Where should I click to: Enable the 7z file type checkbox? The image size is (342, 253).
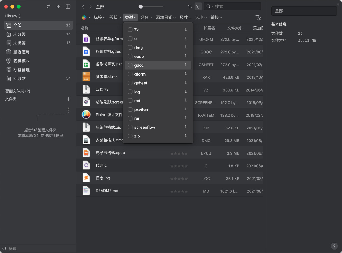[130, 30]
